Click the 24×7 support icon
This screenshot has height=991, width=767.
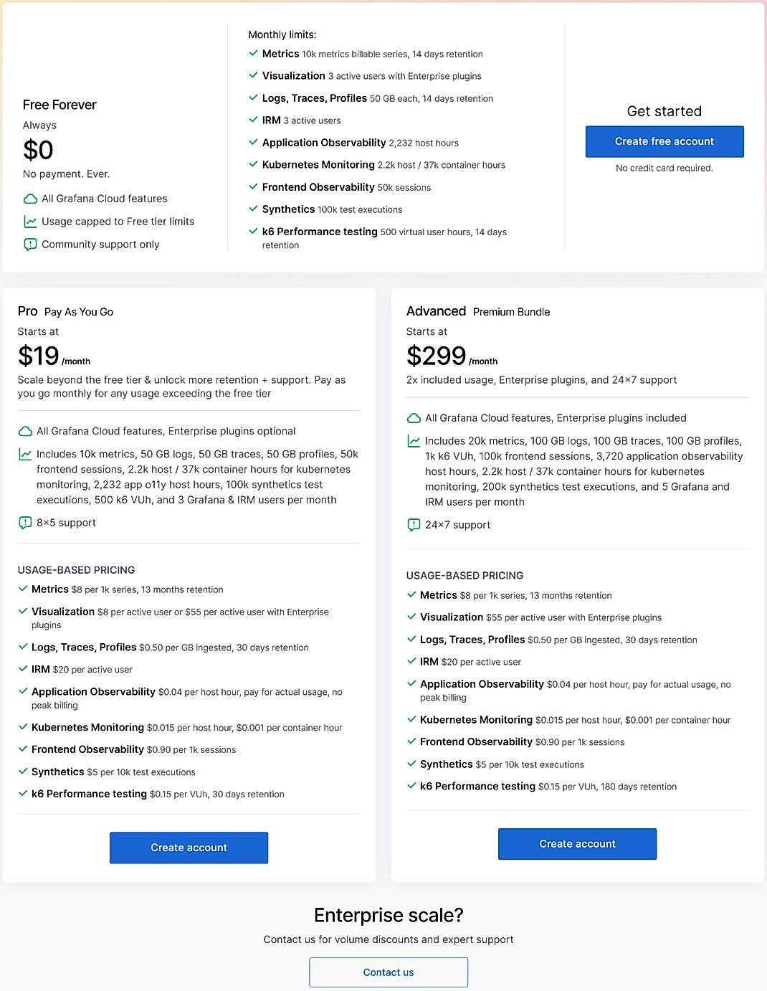pyautogui.click(x=414, y=525)
